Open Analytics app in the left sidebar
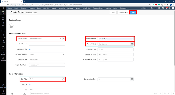 coord(3,53)
